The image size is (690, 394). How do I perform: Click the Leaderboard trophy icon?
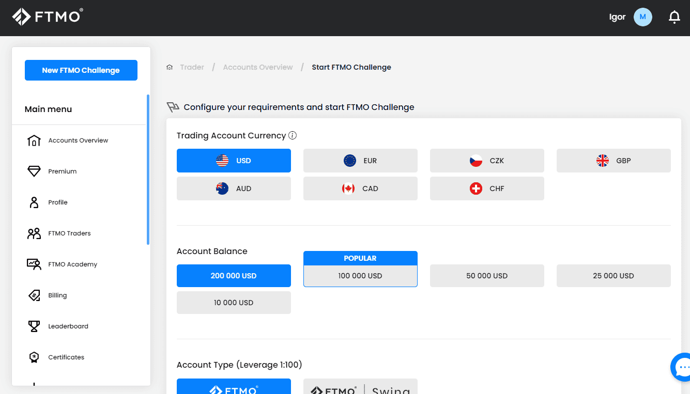click(34, 326)
